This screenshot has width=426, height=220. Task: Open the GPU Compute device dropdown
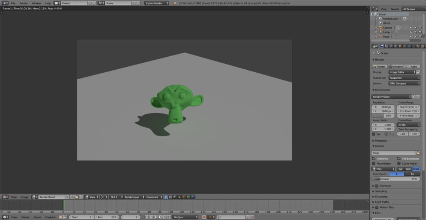coord(404,83)
